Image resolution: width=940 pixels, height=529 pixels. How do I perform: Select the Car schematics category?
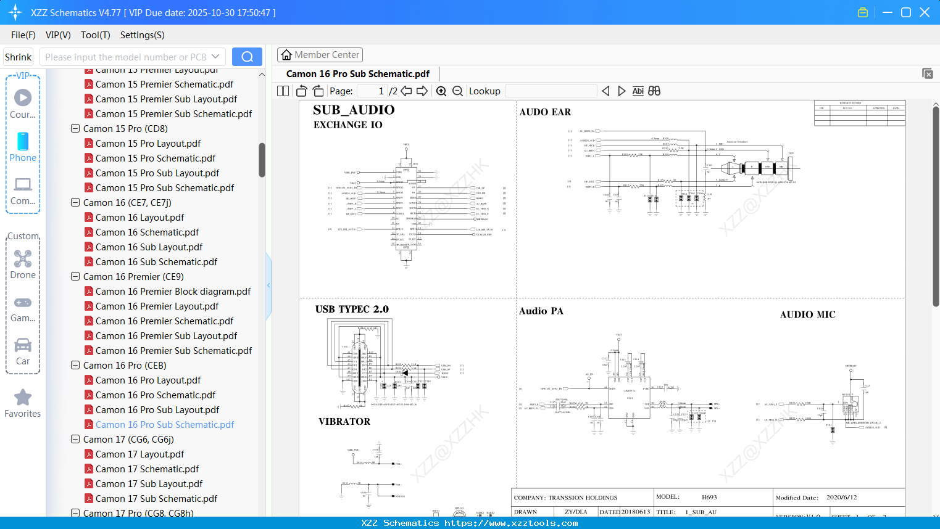click(23, 350)
